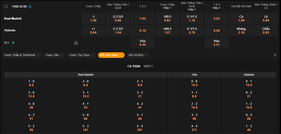Click the teal icon next to 91

(x=13, y=43)
